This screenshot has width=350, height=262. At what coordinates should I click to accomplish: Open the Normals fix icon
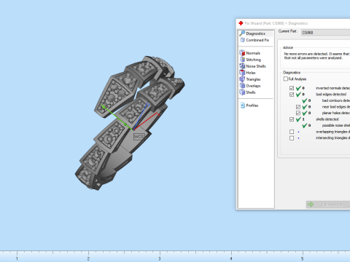click(x=242, y=53)
